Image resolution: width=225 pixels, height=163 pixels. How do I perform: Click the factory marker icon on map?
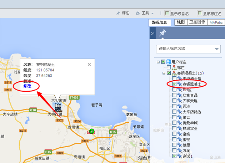point(58,107)
